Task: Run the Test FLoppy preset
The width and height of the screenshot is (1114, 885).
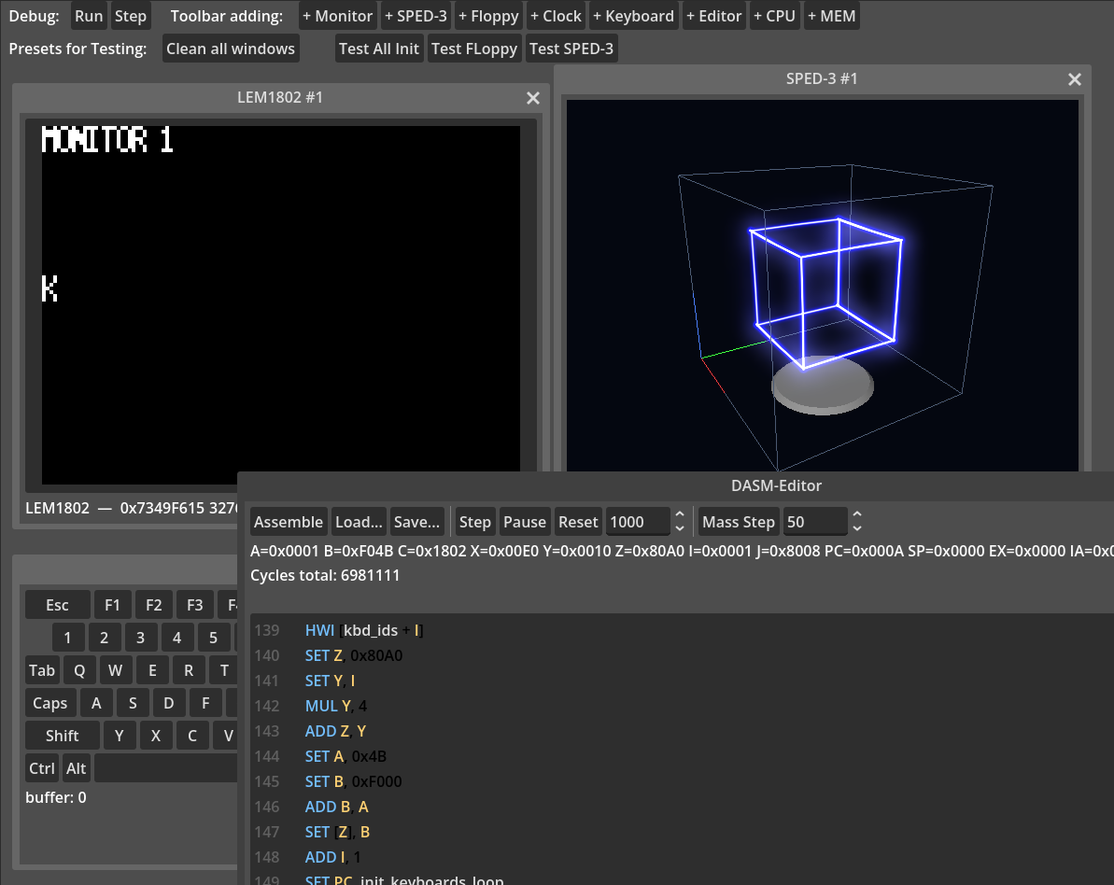Action: point(474,49)
